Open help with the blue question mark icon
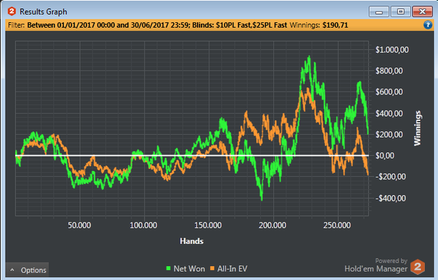This screenshot has height=280, width=438. click(428, 24)
